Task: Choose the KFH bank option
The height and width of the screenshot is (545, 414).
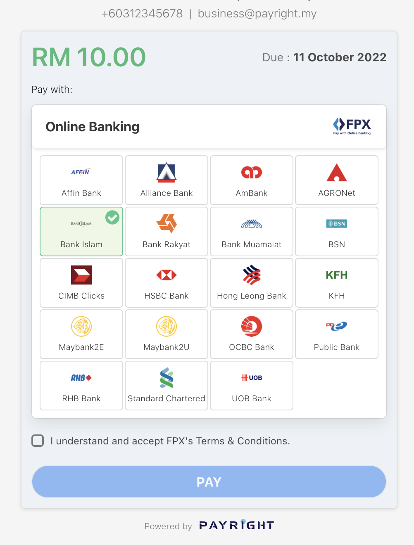Action: click(x=336, y=282)
